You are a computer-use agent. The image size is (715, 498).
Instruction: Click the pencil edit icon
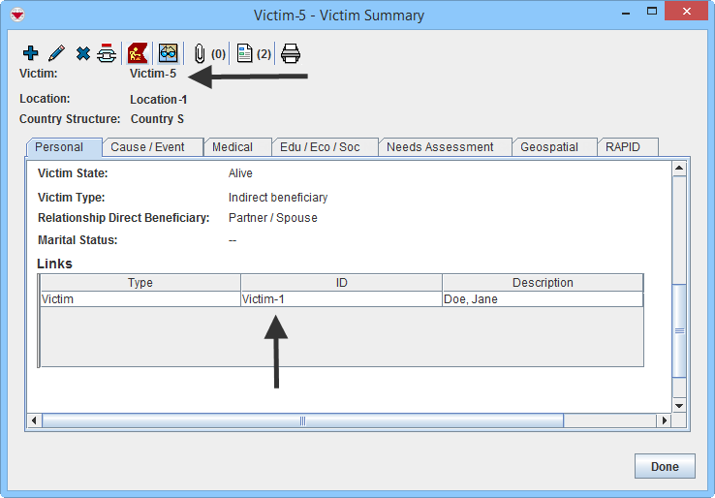(x=56, y=53)
